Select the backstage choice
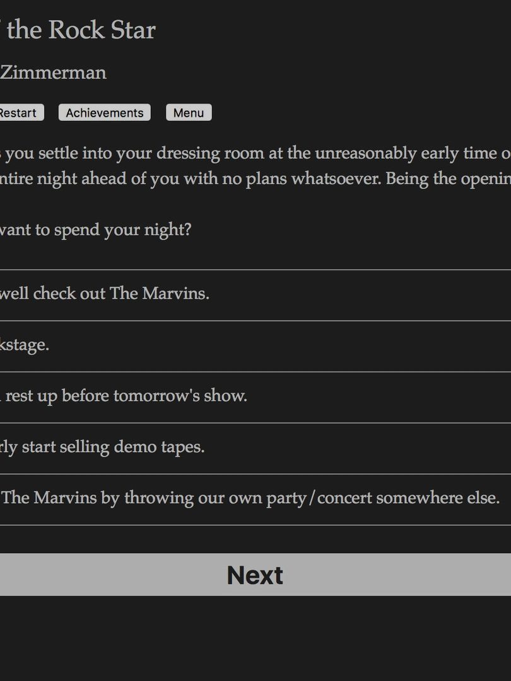 [x=25, y=345]
